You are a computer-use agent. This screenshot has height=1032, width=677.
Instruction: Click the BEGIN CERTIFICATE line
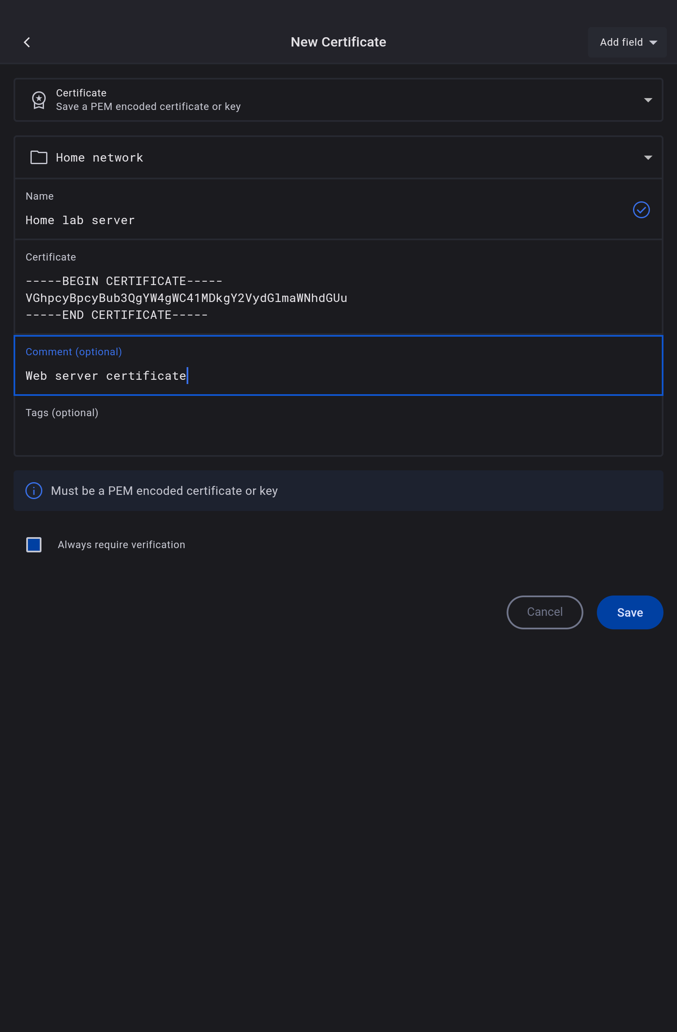pyautogui.click(x=124, y=281)
